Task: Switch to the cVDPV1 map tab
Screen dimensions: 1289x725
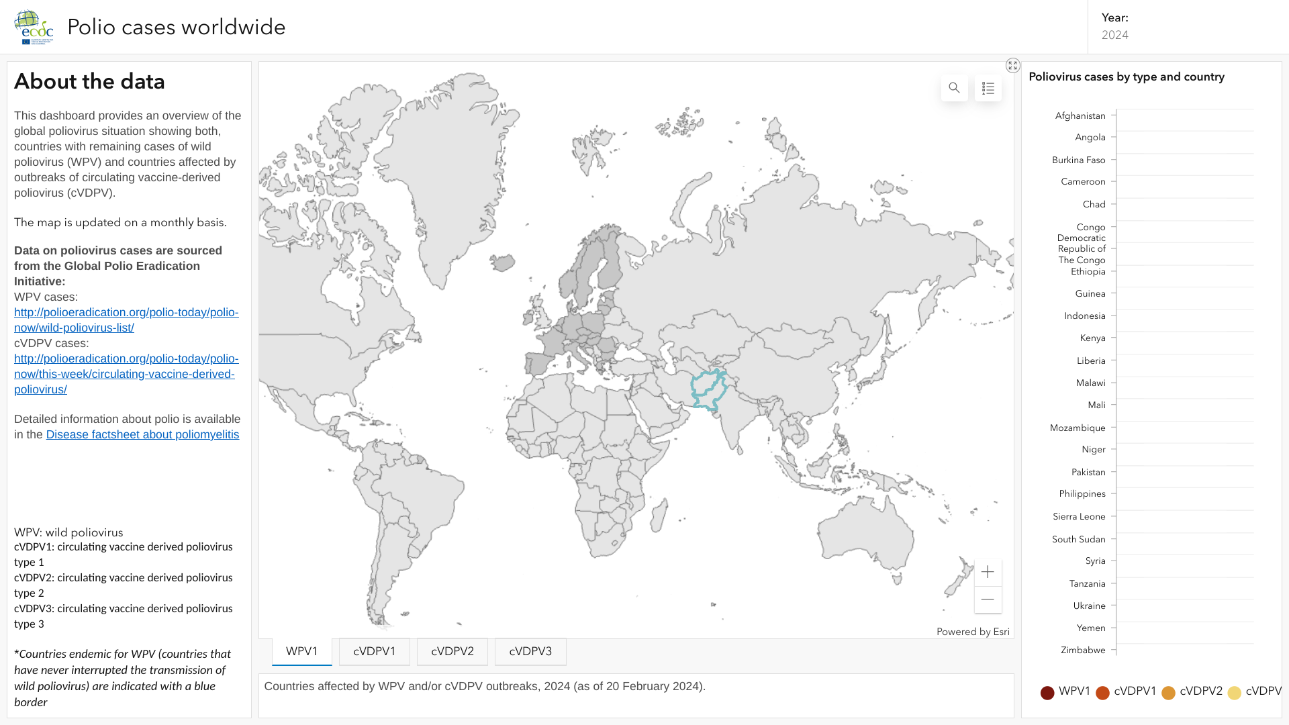Action: (375, 651)
